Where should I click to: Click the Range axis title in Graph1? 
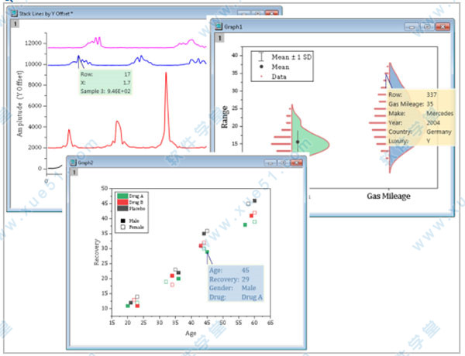[x=225, y=117]
